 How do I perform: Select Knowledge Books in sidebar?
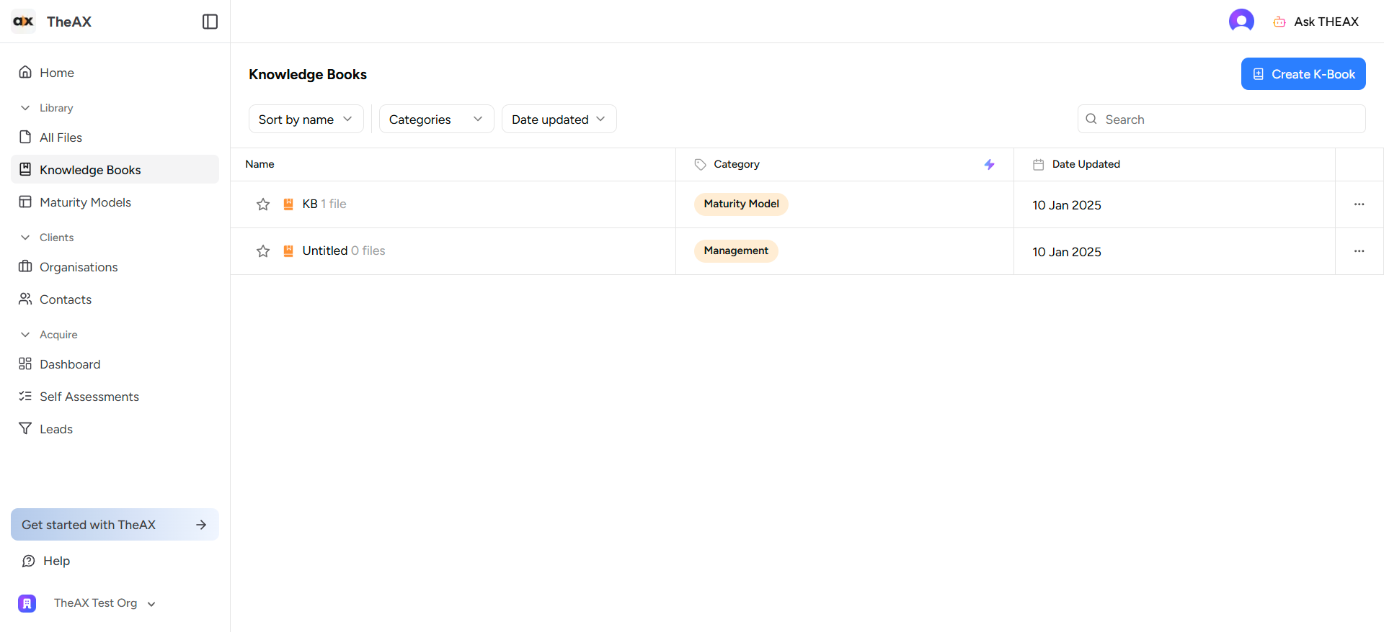pos(115,169)
